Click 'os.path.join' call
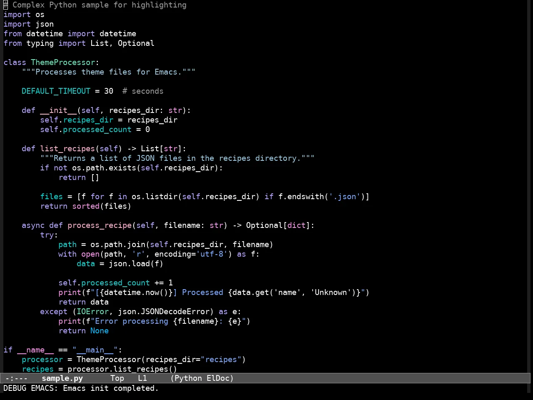533x400 pixels. (x=118, y=245)
